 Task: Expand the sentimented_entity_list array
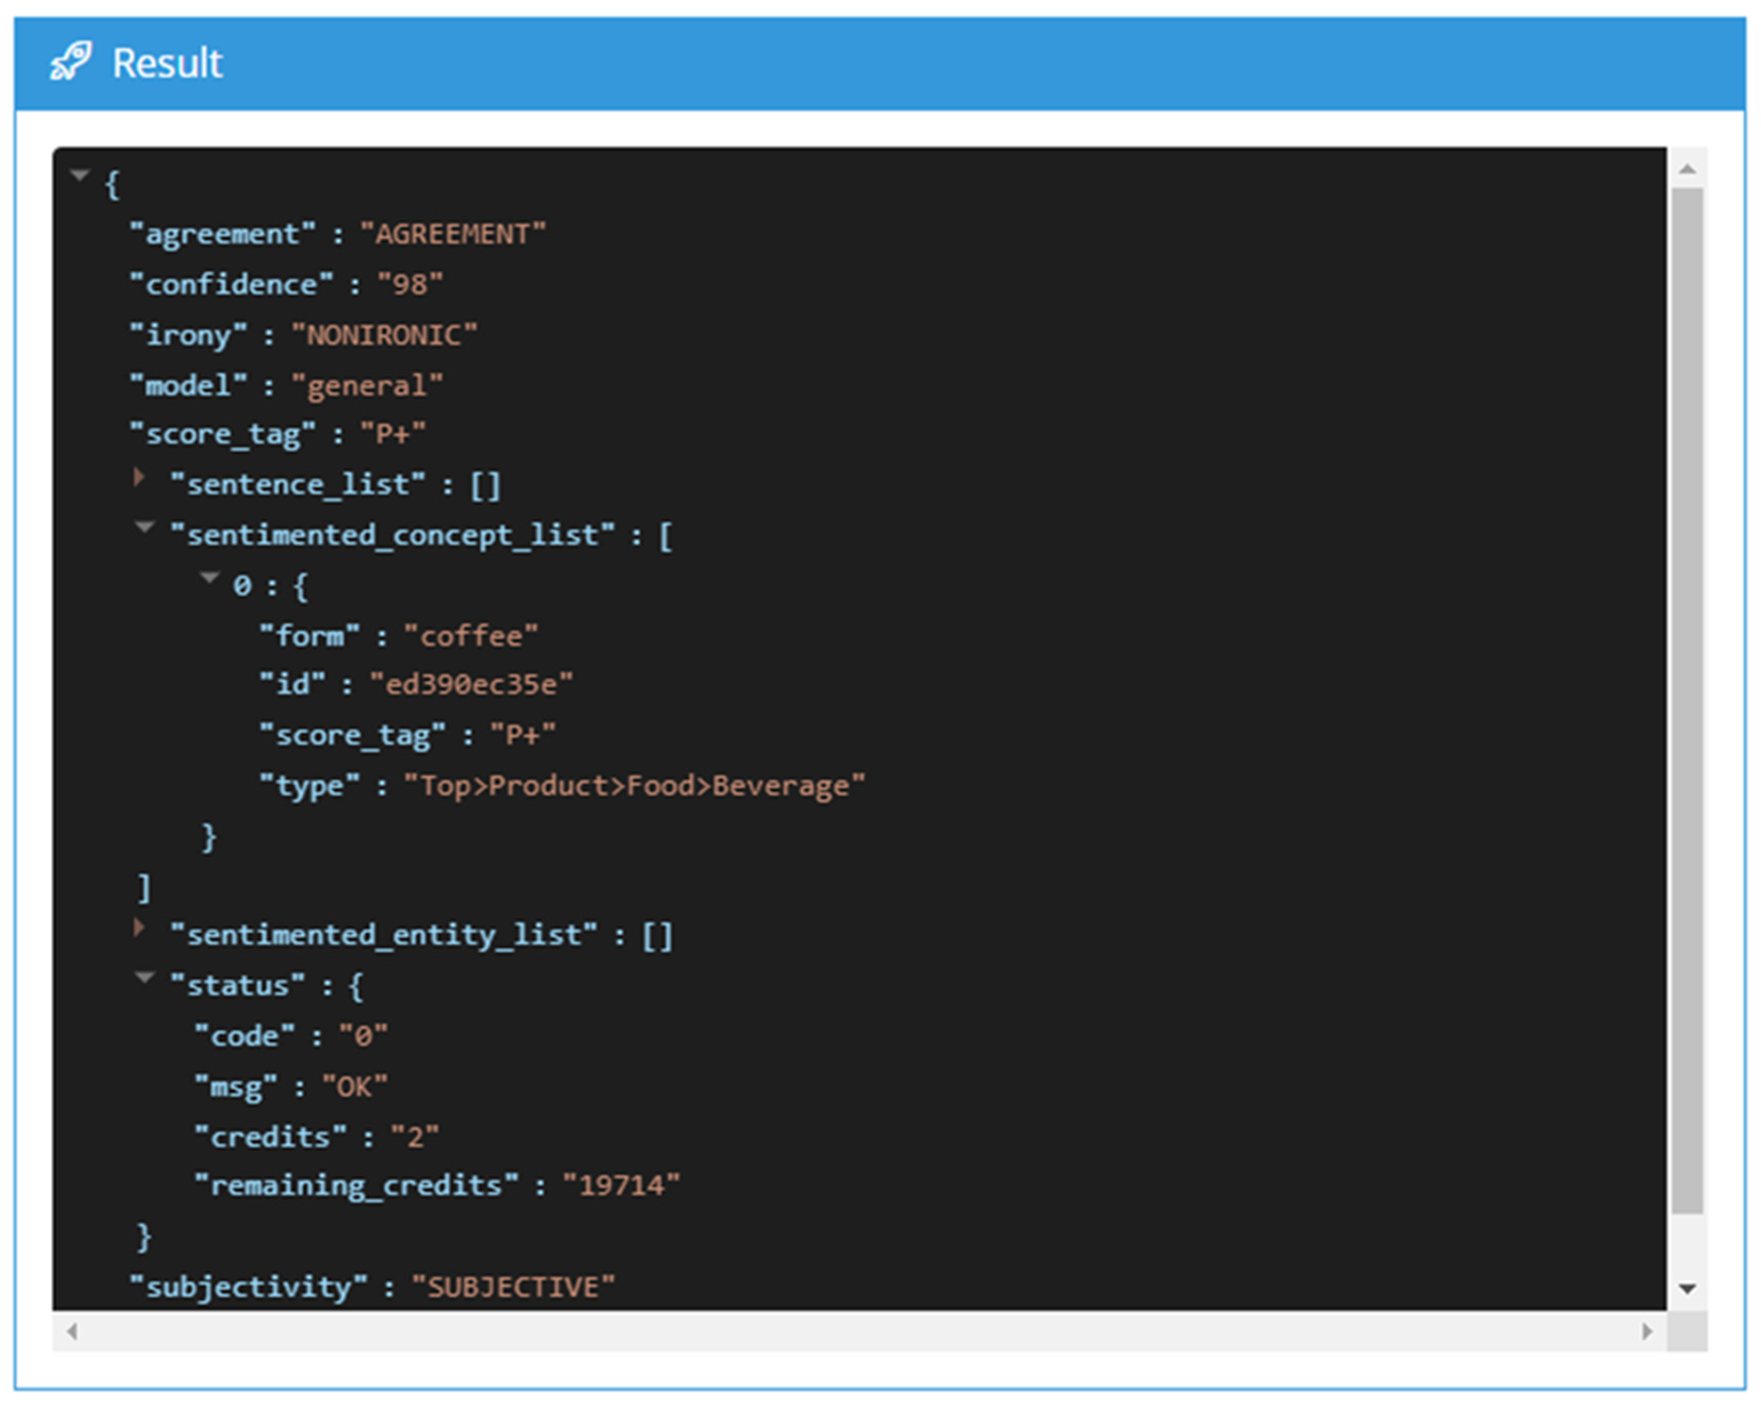tap(140, 928)
